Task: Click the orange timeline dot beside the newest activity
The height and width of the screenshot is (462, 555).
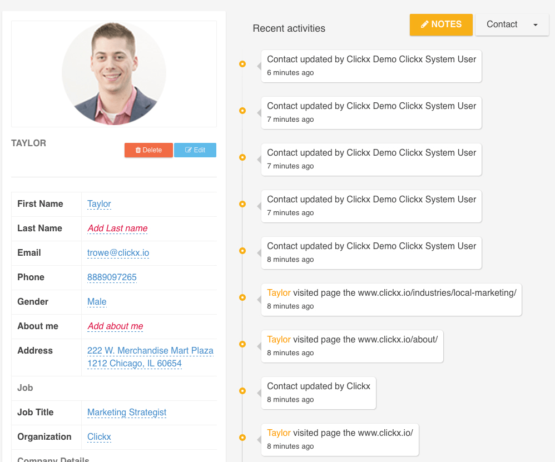Action: click(x=242, y=64)
